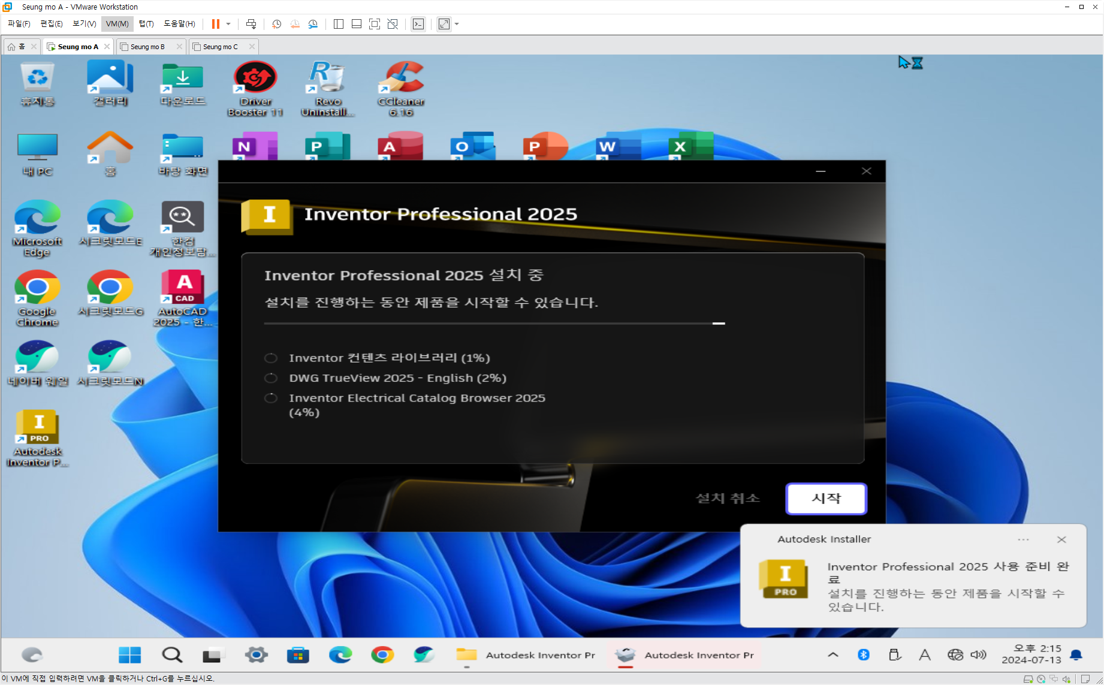The image size is (1104, 685).
Task: Launch Autodesk Inventor Pro desktop shortcut
Action: click(37, 438)
